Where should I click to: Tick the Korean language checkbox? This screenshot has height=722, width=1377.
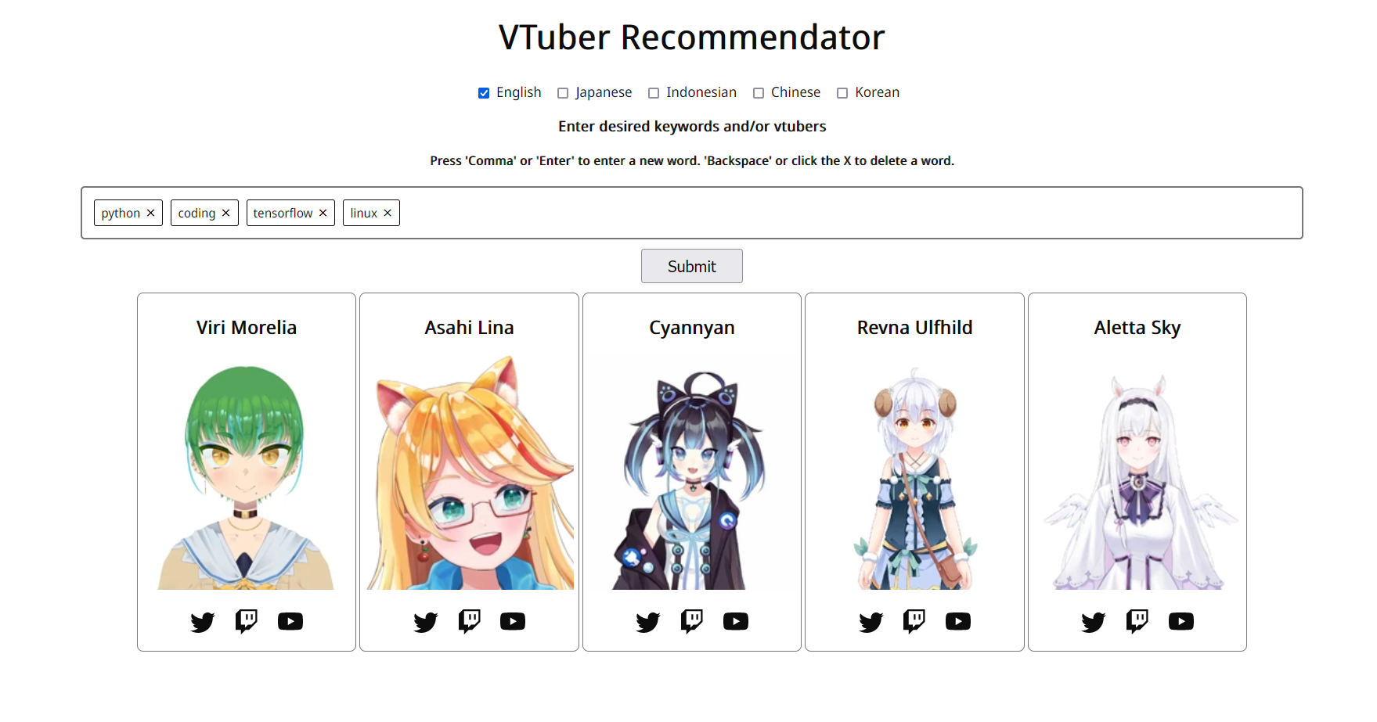tap(842, 93)
